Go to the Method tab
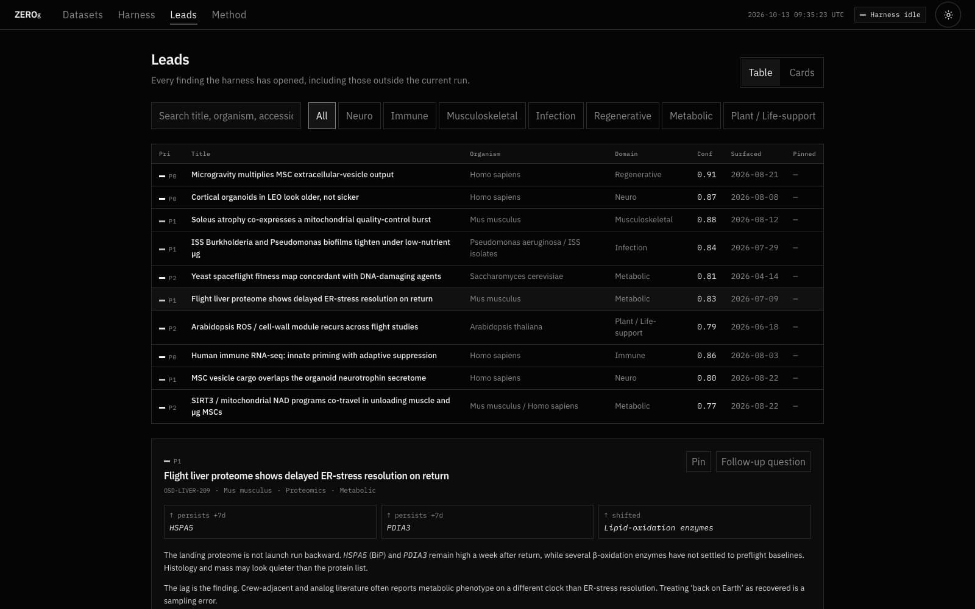The height and width of the screenshot is (609, 975). 229,15
